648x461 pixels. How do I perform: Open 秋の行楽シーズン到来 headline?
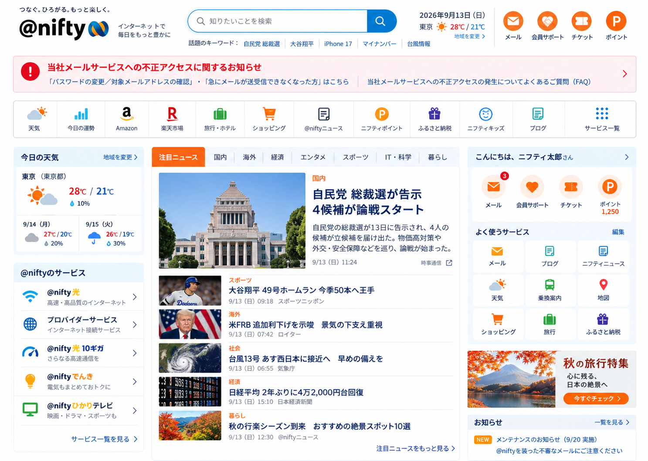320,426
